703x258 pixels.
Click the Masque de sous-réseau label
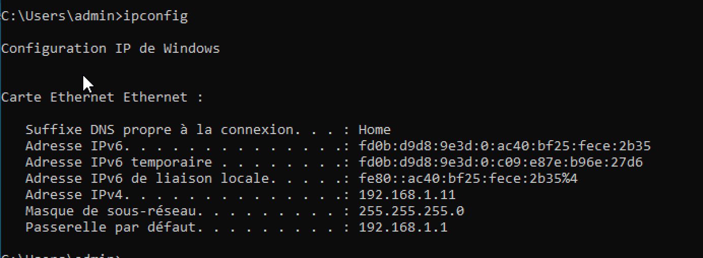pos(114,211)
